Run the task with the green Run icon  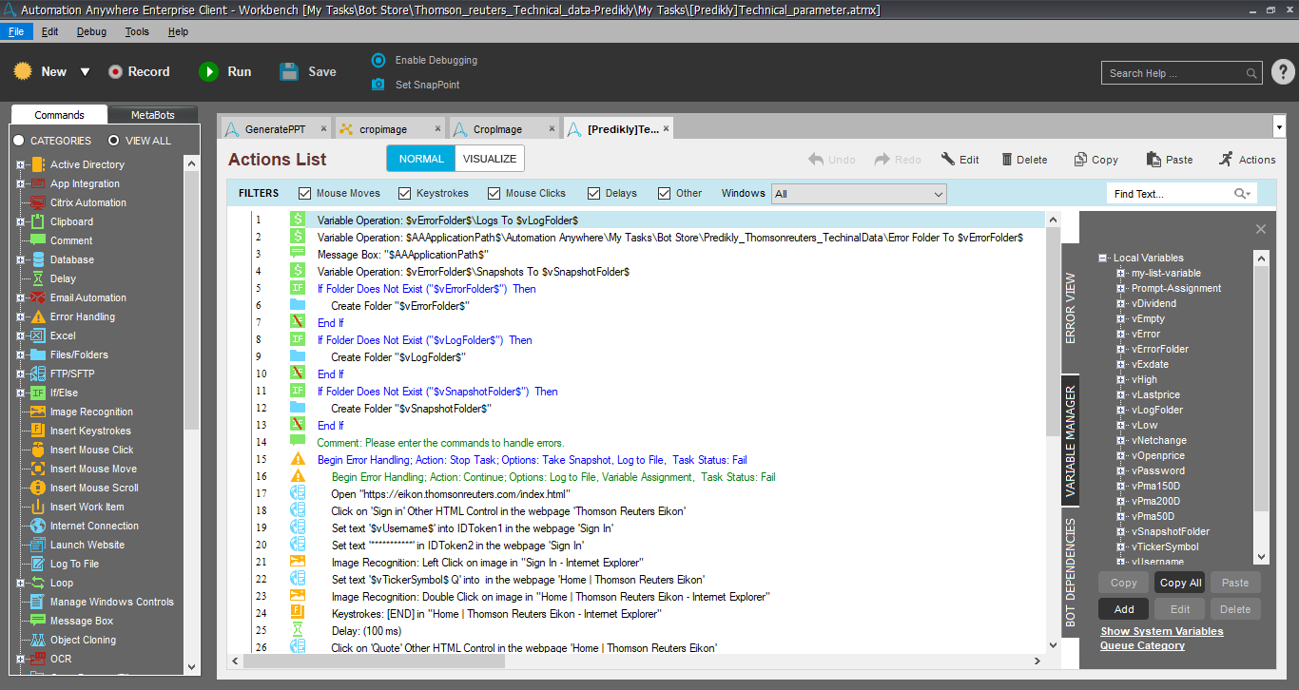click(x=208, y=72)
